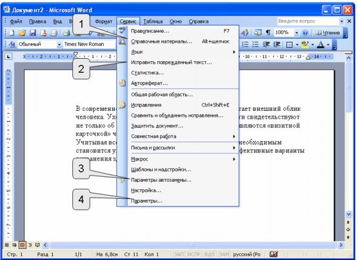The height and width of the screenshot is (260, 358).
Task: Select Шаблоны и надстройки… entry
Action: click(178, 170)
